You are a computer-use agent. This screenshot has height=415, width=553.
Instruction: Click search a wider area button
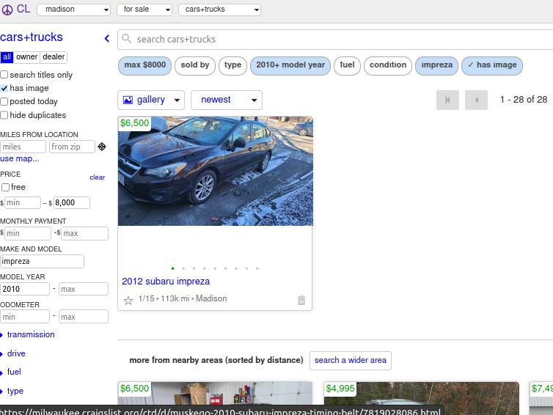click(351, 360)
